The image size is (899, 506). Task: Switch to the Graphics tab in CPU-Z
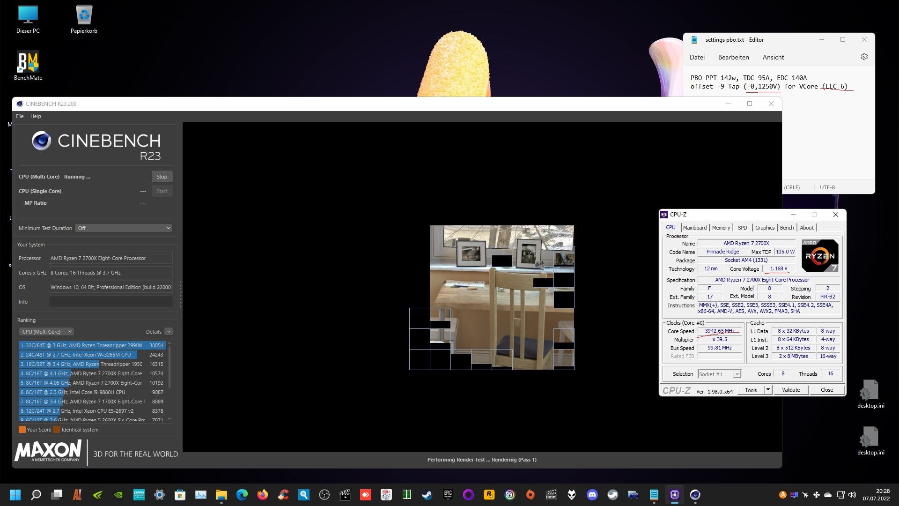coord(765,228)
